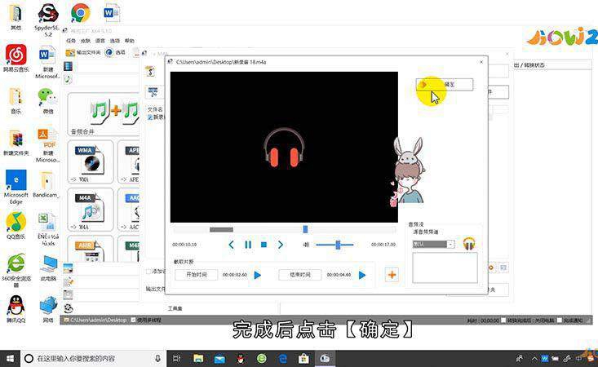Select the AAC conversion tile
Viewport: 598px width, 367px height.
tap(129, 210)
